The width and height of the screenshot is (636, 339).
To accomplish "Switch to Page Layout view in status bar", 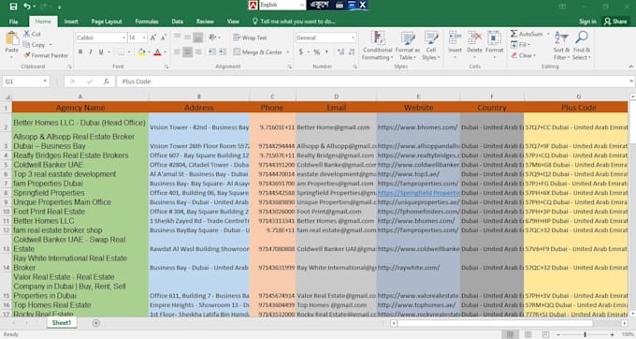I will coord(528,334).
